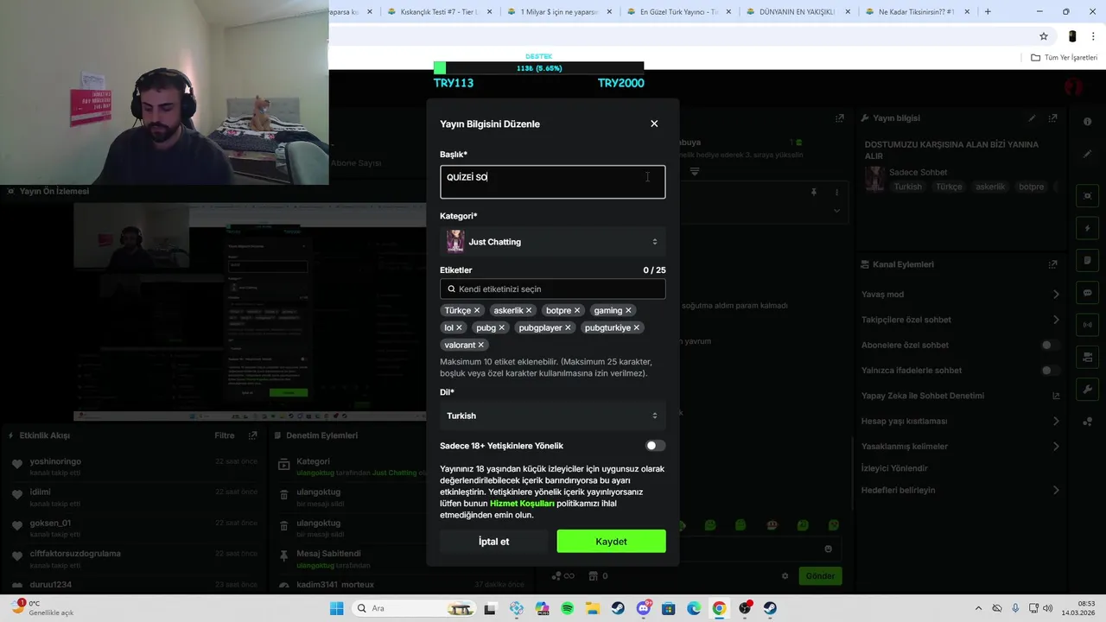
Task: Open a new browser tab
Action: [x=988, y=12]
